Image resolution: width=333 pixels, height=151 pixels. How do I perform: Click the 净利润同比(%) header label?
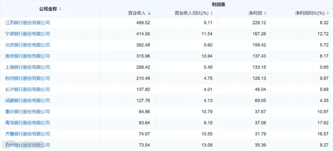pos(310,13)
